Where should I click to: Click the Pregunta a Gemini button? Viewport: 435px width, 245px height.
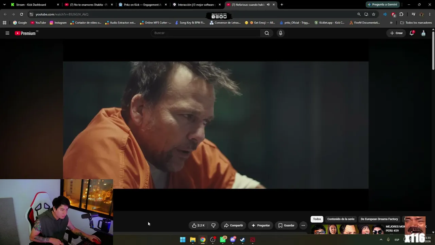pos(382,5)
